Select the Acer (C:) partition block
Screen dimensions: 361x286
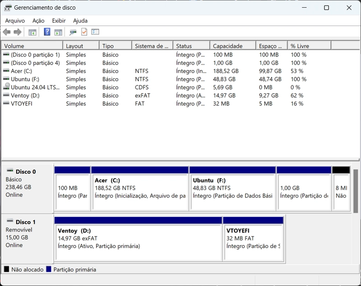(140, 188)
